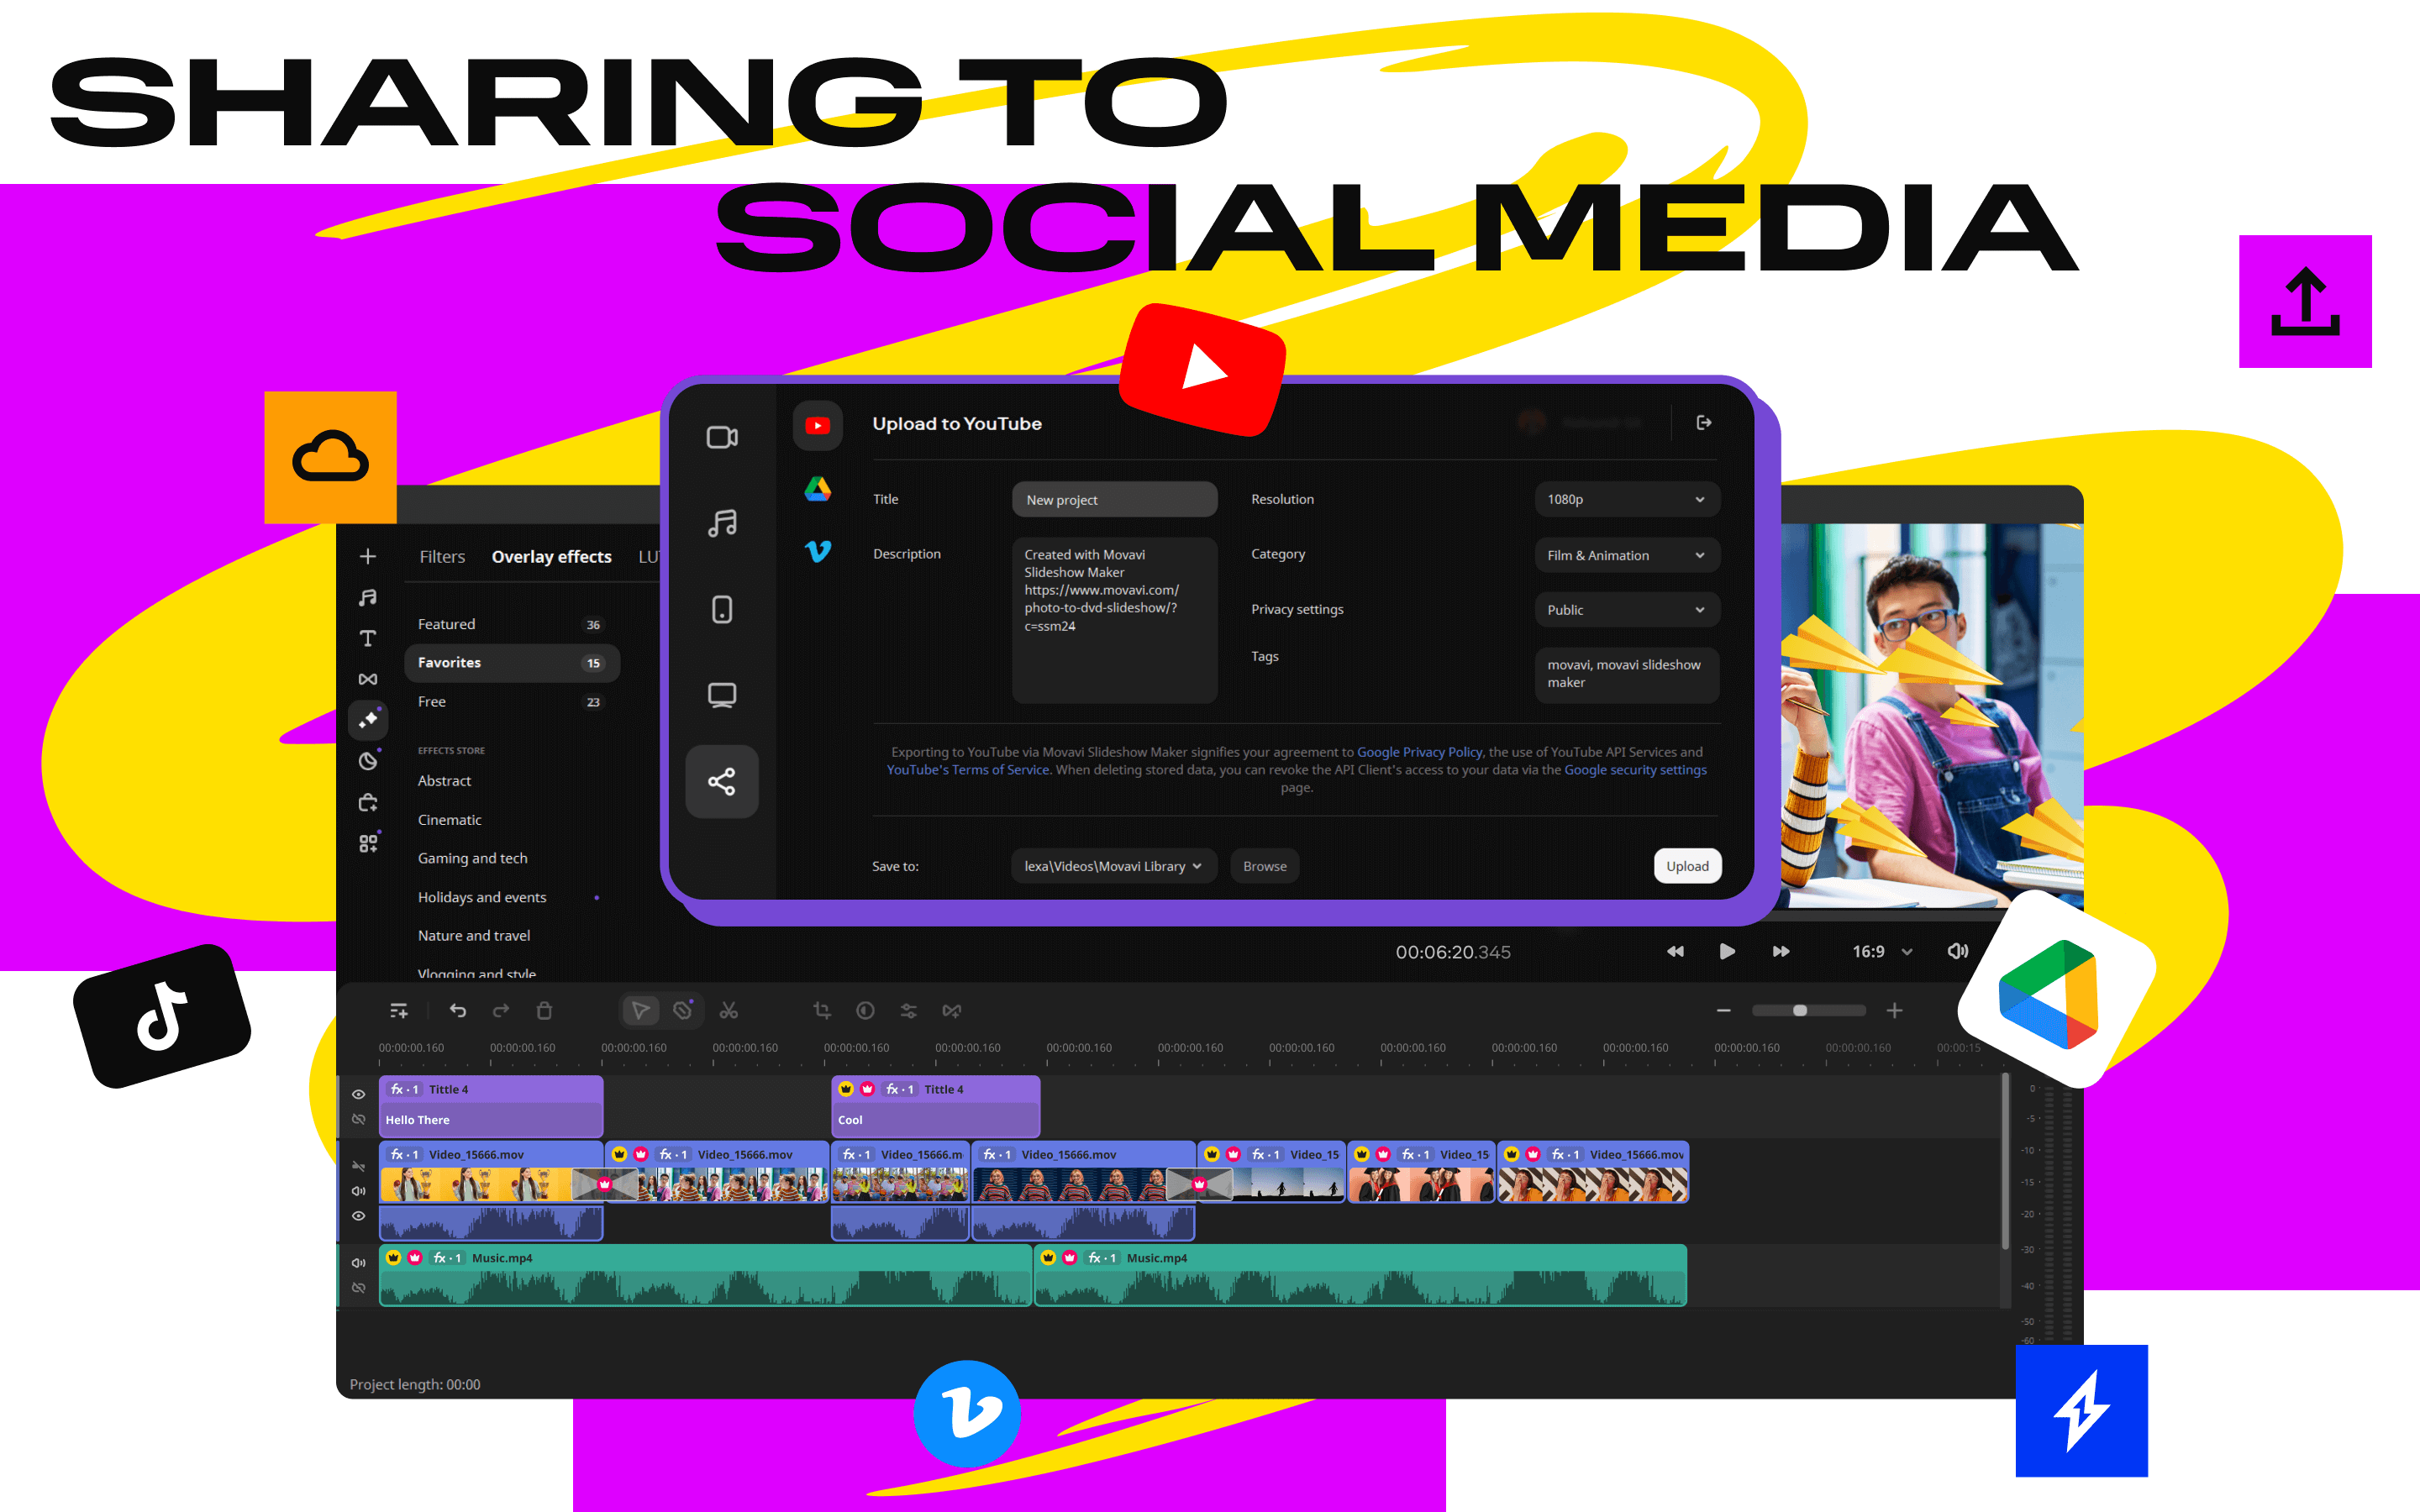Image resolution: width=2420 pixels, height=1512 pixels.
Task: Sign out of YouTube account icon
Action: 1704,423
